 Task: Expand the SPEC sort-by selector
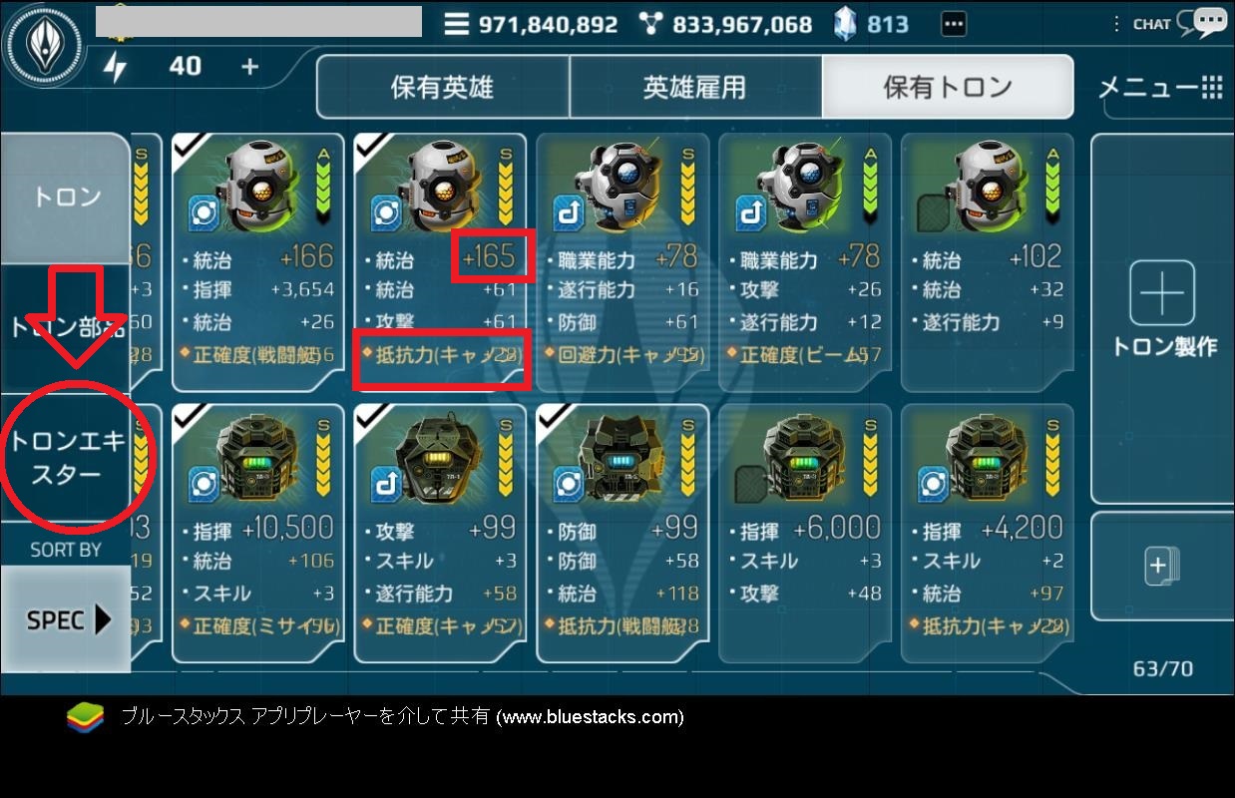[x=67, y=619]
